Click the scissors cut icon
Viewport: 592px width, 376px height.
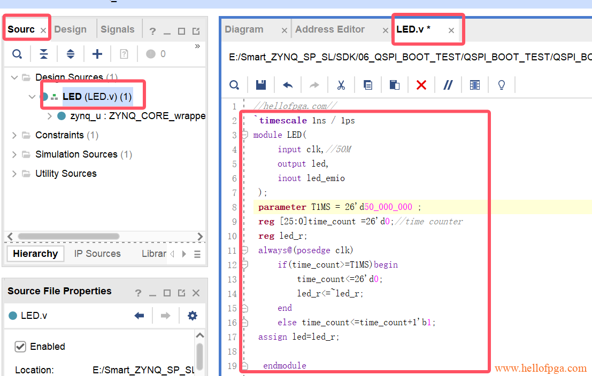[341, 85]
